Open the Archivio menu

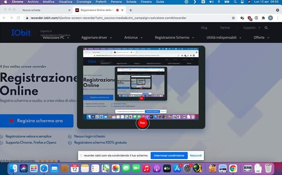33,2
